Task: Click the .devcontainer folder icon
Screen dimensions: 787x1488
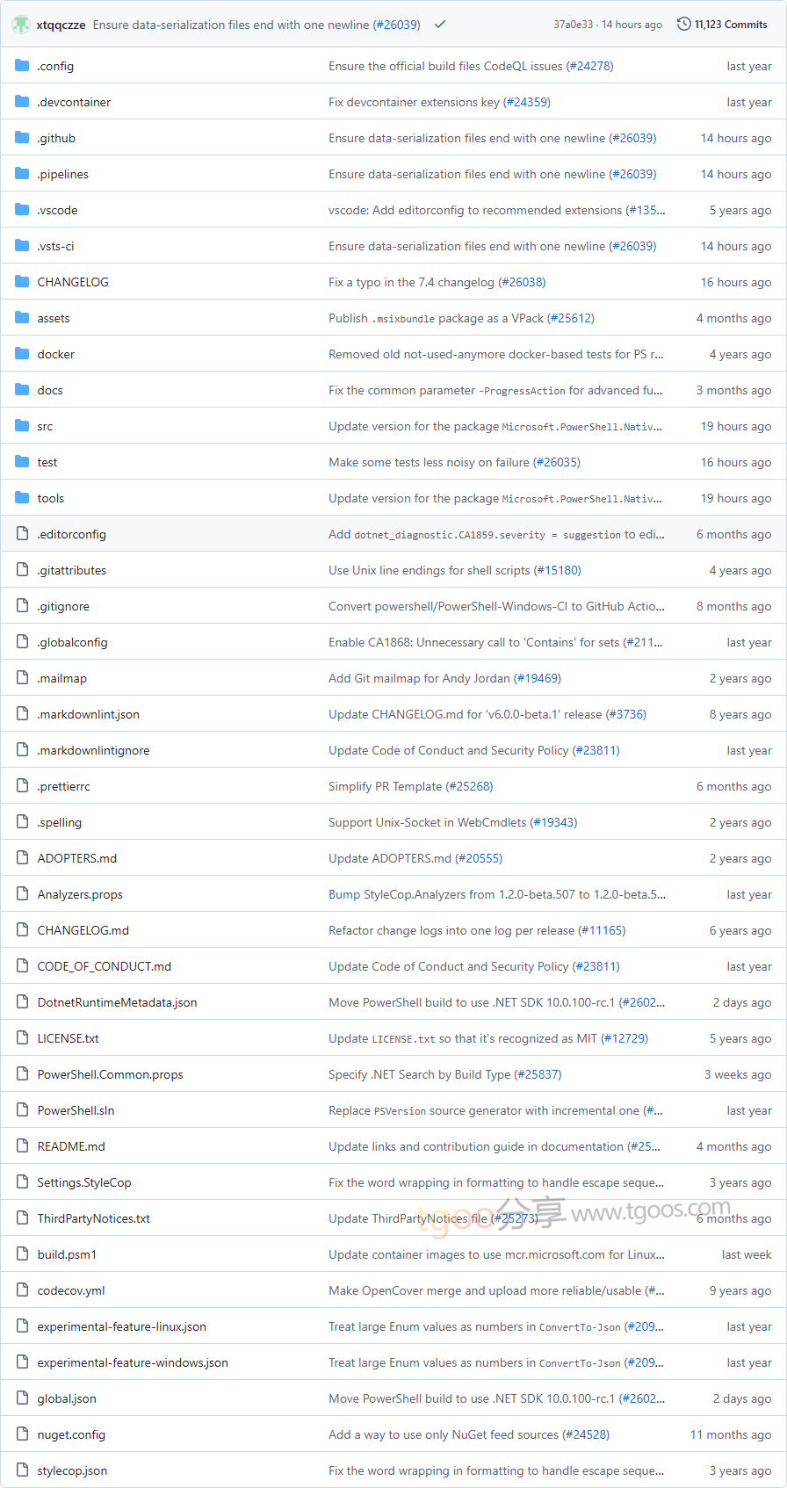Action: (22, 102)
